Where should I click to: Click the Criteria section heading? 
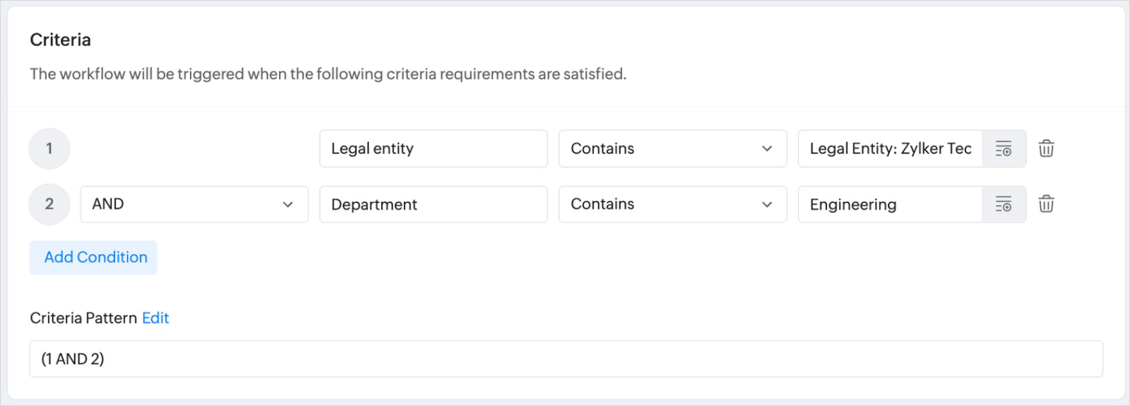click(x=60, y=40)
